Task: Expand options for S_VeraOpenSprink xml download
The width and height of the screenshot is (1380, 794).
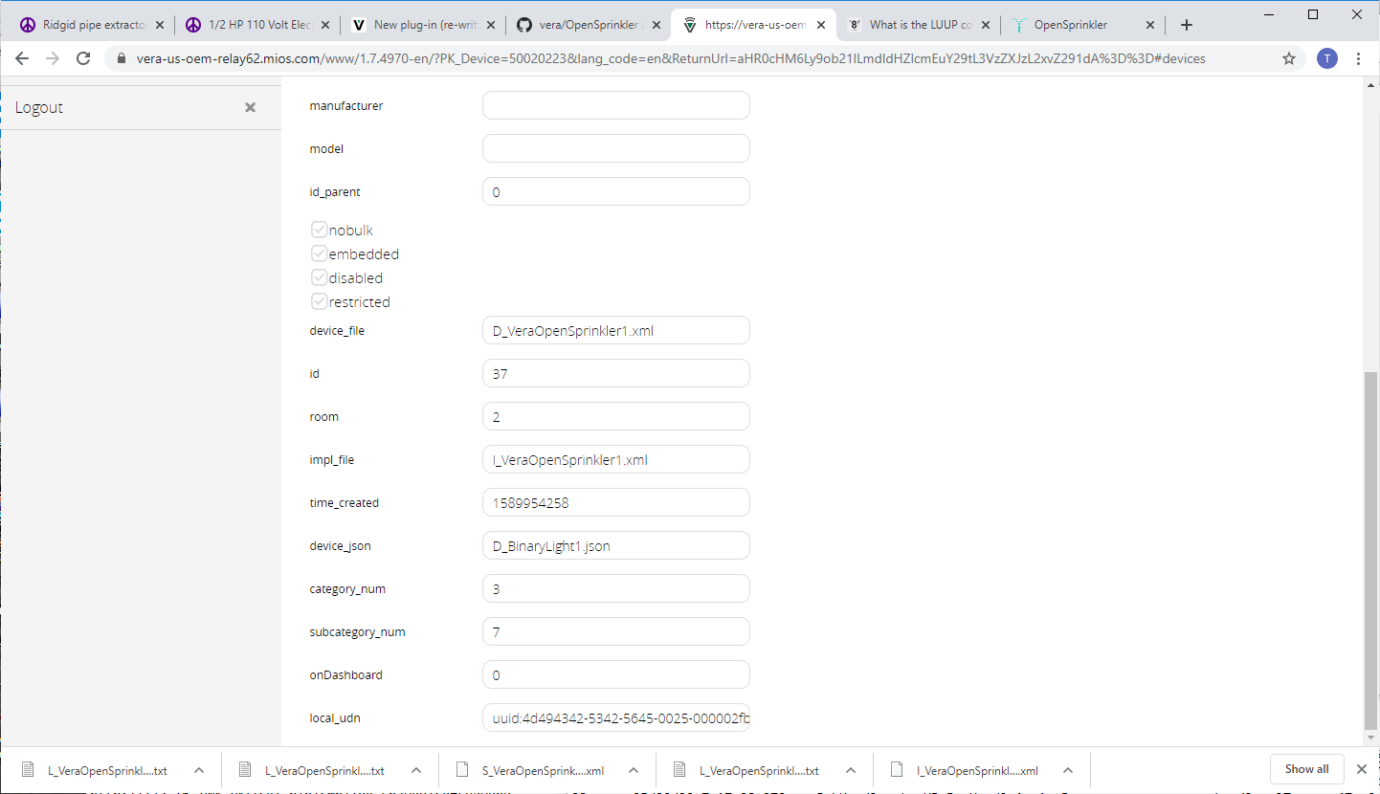Action: point(634,770)
